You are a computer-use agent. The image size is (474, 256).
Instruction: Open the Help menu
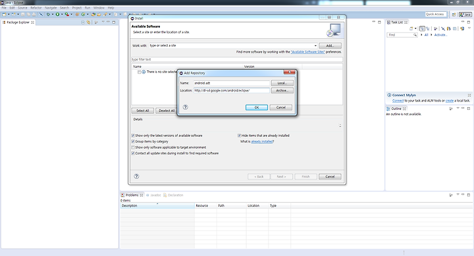[111, 8]
